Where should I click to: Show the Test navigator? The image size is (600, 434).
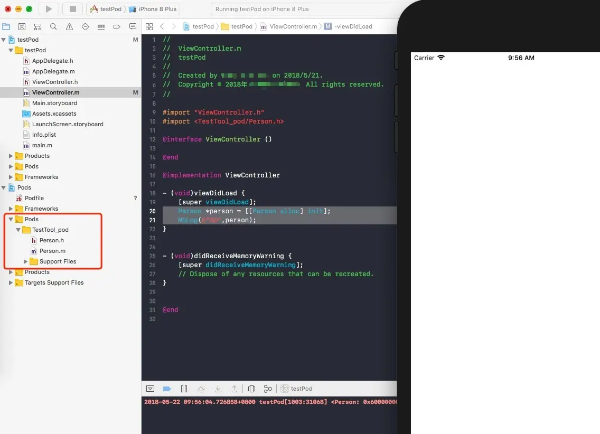tap(86, 26)
